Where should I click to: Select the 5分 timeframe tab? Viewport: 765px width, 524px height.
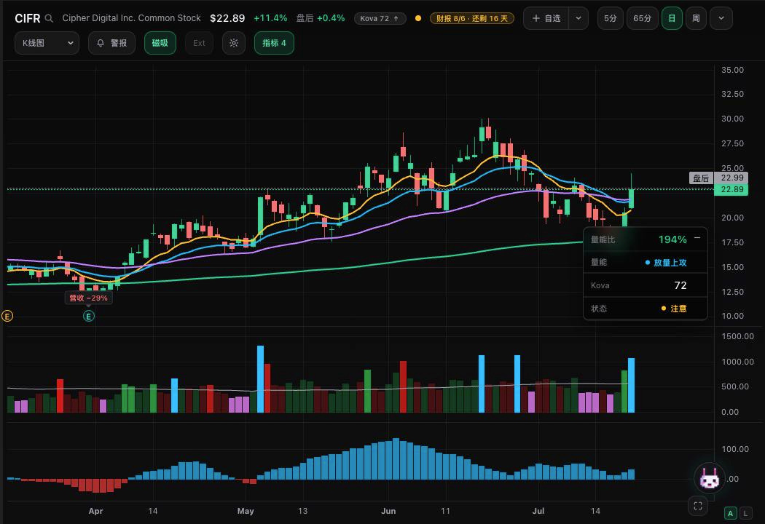611,18
